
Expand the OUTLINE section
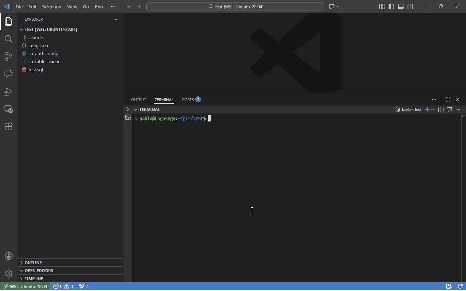(x=71, y=263)
